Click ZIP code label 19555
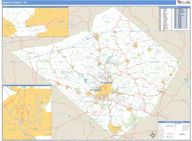Image resolution: width=192 pixels, height=141 pixels. tap(104, 55)
